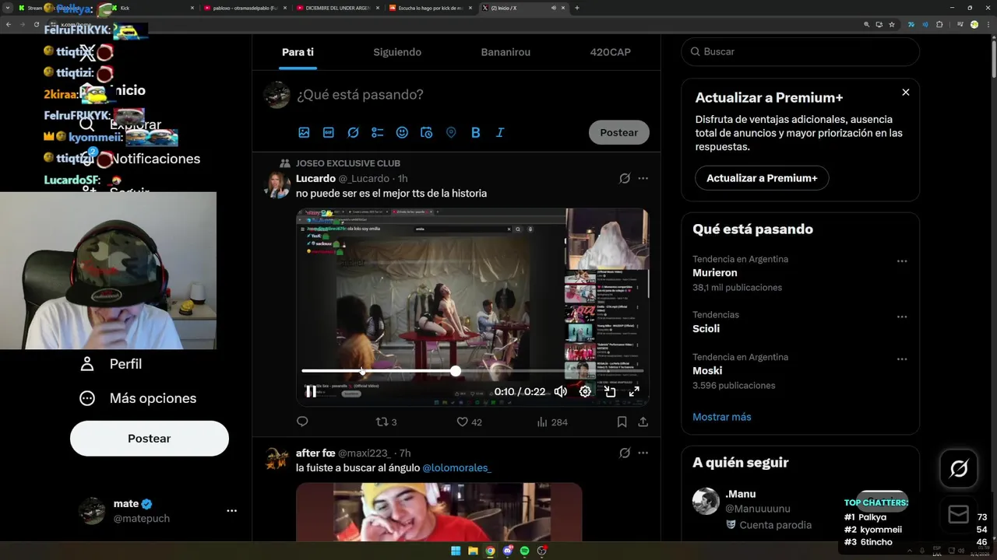Image resolution: width=997 pixels, height=560 pixels.
Task: Open account menu next to mate
Action: tap(231, 511)
